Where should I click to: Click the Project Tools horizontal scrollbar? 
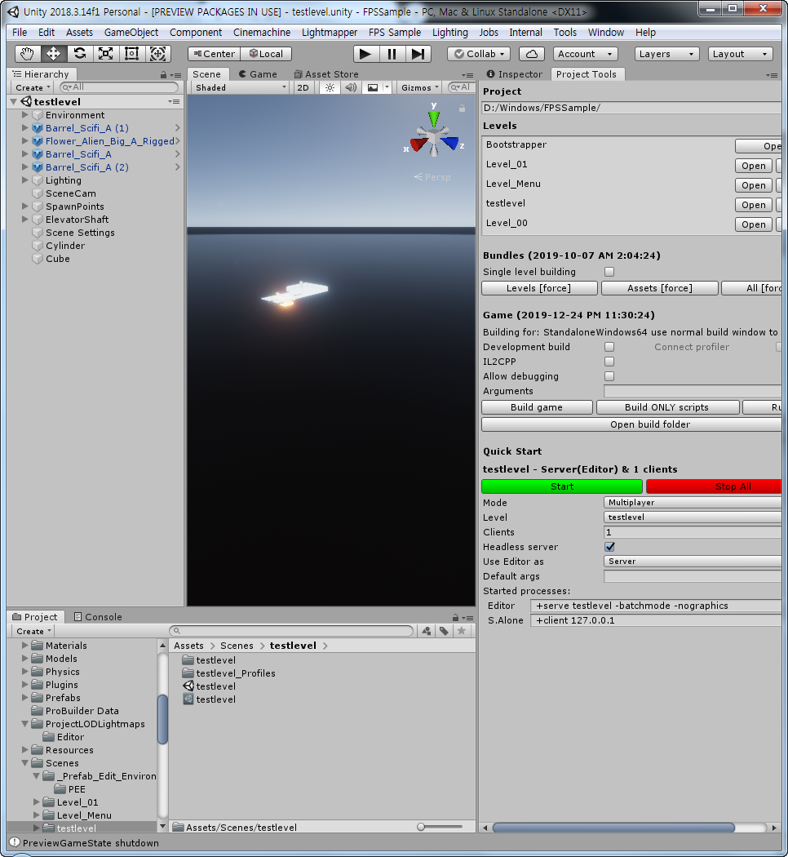tap(613, 828)
